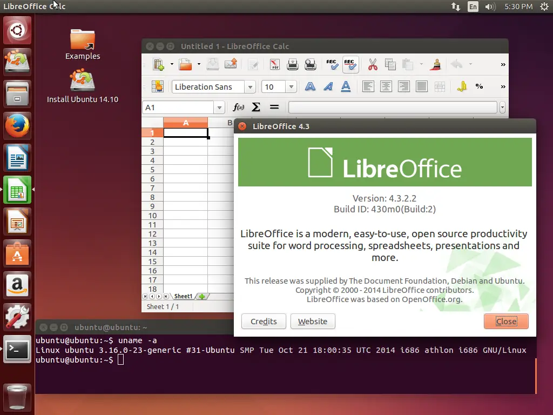The image size is (553, 415).
Task: Show more Formatting toolbar buttons chevron
Action: 503,87
